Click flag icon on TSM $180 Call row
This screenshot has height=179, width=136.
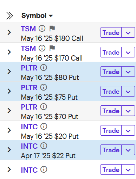coord(52,29)
